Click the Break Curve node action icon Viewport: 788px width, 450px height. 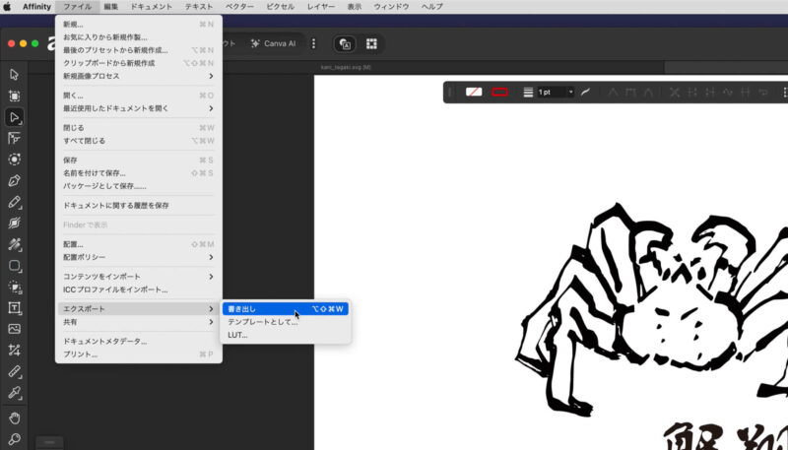click(x=675, y=92)
